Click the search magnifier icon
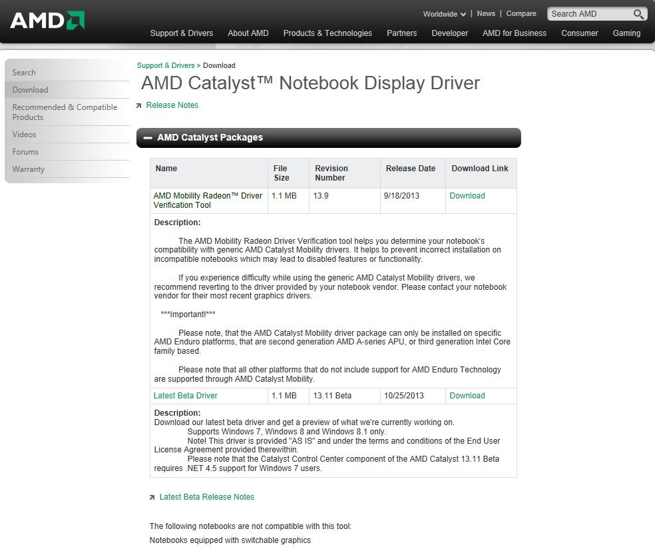The image size is (655, 553). [x=638, y=14]
